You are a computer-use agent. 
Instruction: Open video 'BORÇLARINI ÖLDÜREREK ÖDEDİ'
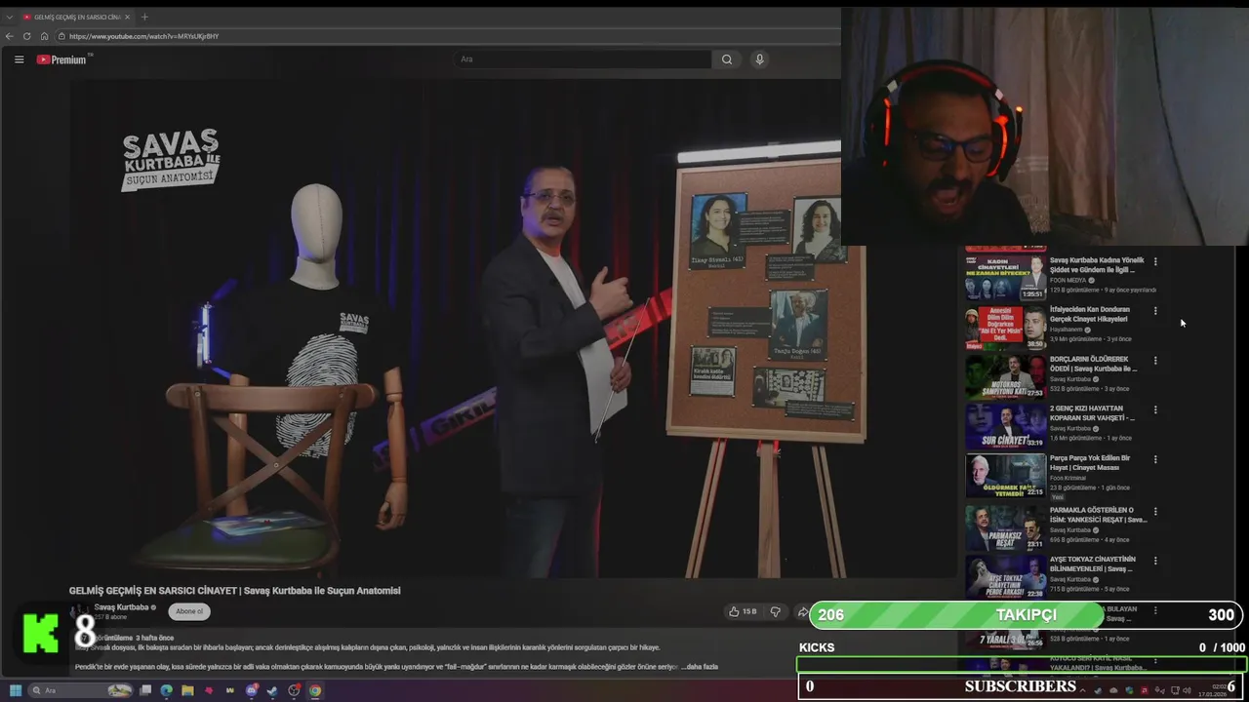point(1093,364)
